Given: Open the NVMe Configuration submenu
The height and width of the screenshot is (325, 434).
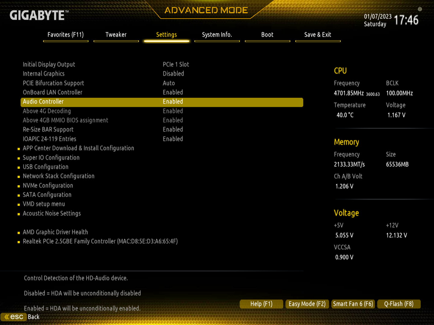Looking at the screenshot, I should point(48,186).
